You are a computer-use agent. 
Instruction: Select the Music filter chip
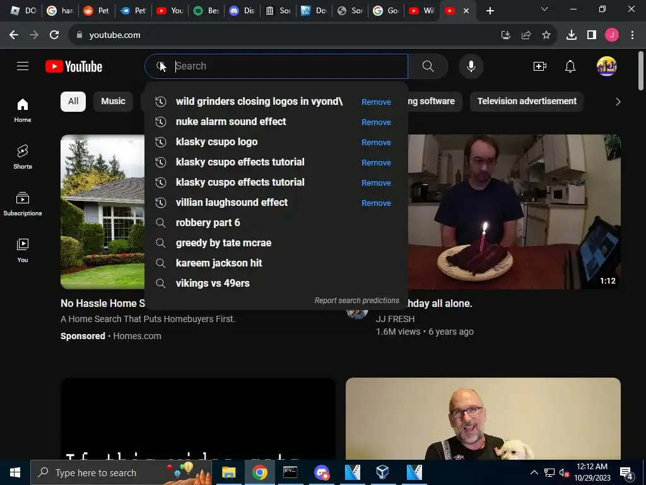tap(114, 102)
